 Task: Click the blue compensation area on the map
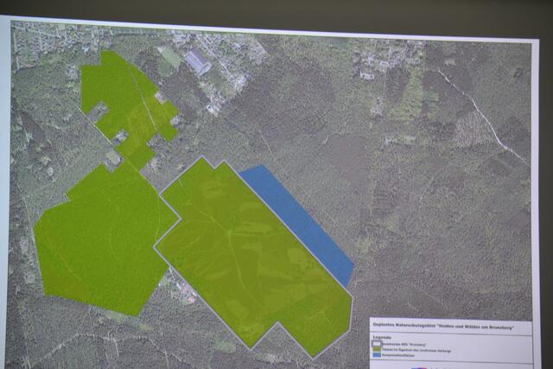[x=297, y=226]
